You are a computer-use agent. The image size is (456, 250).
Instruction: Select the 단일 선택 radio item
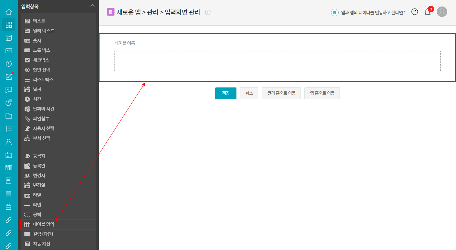tap(42, 70)
